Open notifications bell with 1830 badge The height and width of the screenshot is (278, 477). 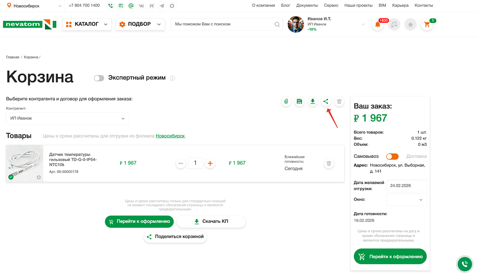point(377,25)
